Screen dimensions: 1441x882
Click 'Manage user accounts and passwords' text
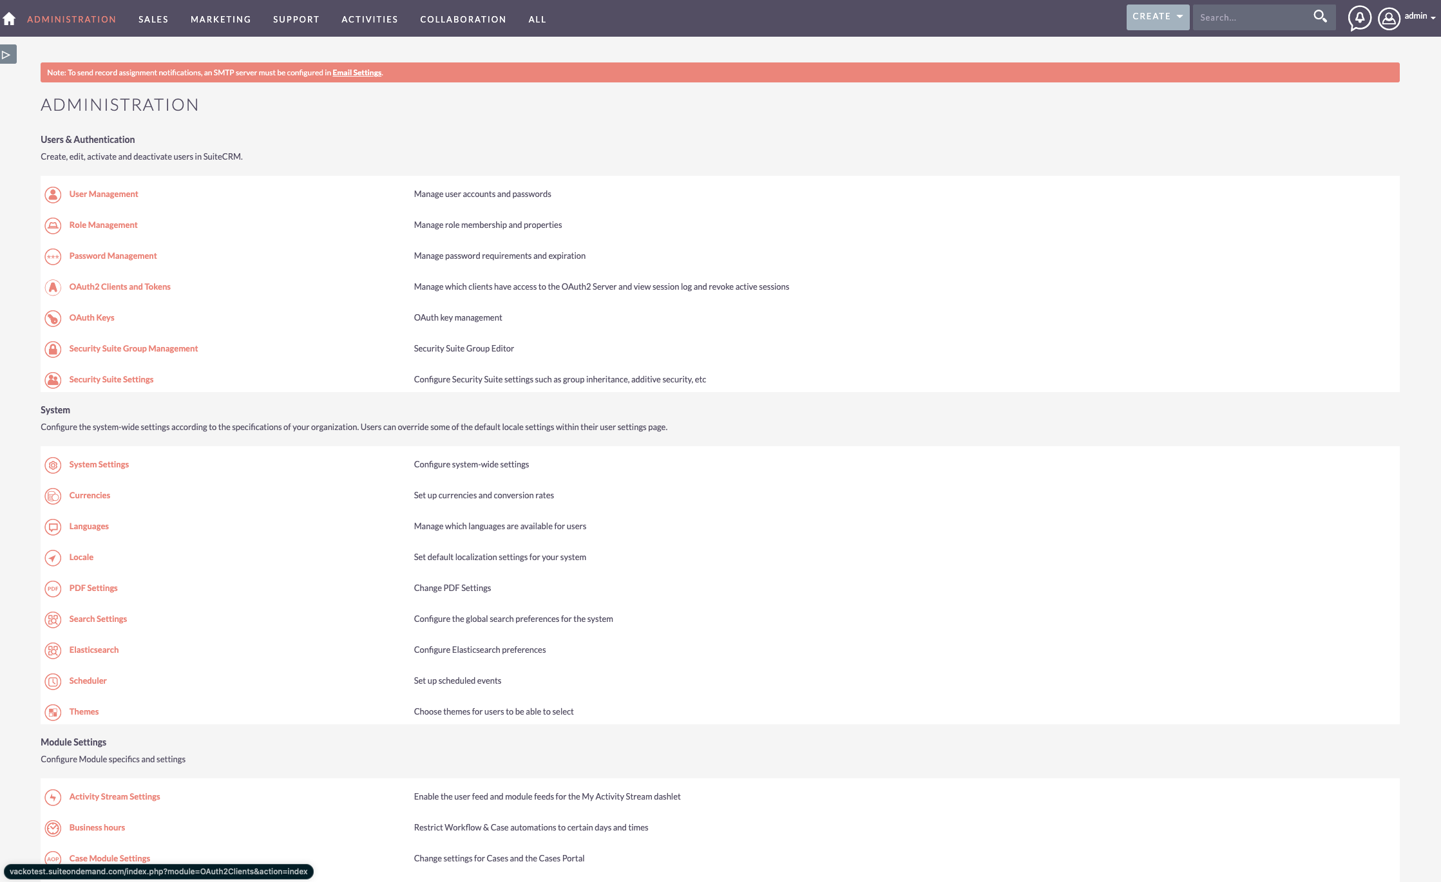click(x=482, y=194)
